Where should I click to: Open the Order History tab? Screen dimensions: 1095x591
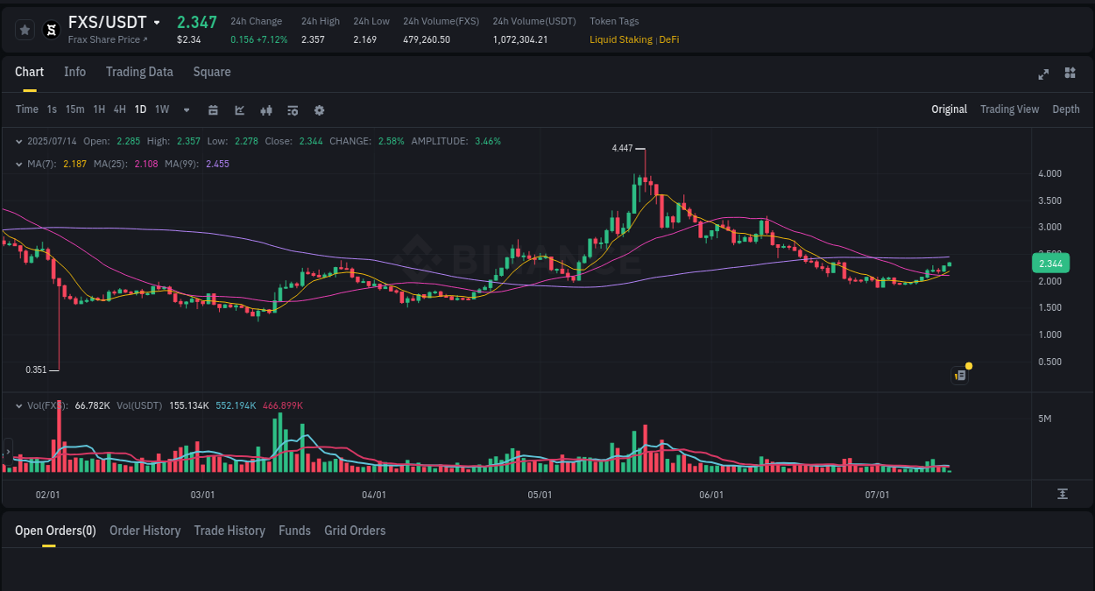point(145,531)
